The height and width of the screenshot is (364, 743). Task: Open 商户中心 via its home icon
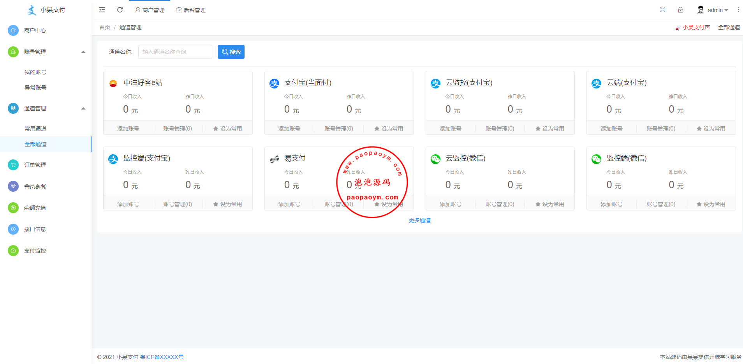pyautogui.click(x=13, y=30)
